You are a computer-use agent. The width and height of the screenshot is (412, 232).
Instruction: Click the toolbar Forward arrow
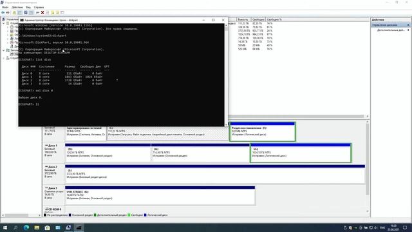(8, 13)
